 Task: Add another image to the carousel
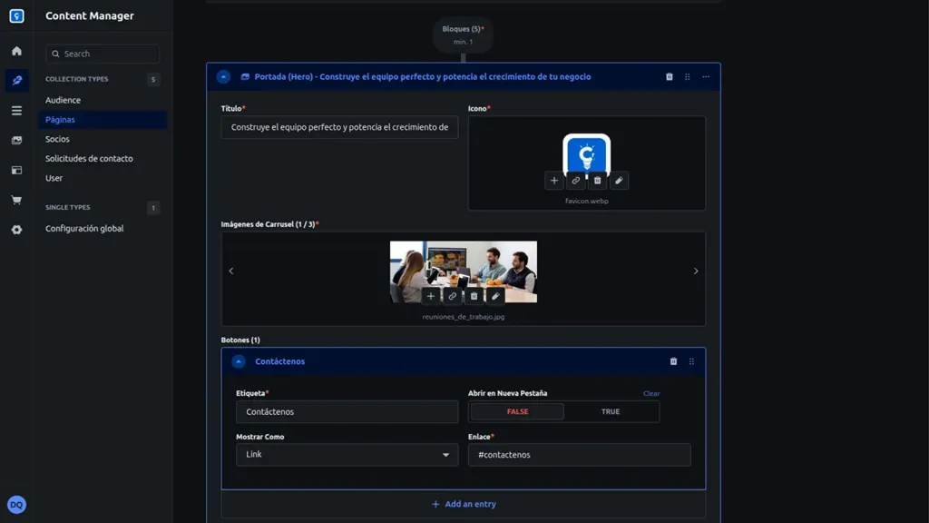(x=431, y=296)
